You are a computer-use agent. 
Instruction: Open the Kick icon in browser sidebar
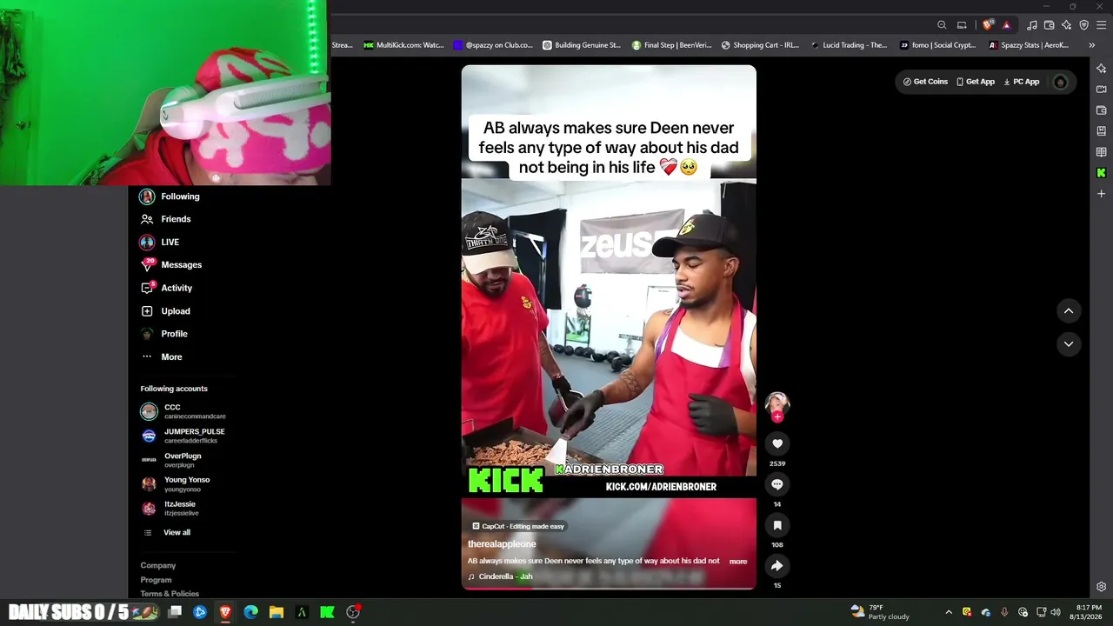tap(1102, 173)
